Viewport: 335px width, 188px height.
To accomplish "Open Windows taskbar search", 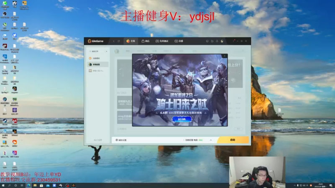I will pyautogui.click(x=9, y=185).
